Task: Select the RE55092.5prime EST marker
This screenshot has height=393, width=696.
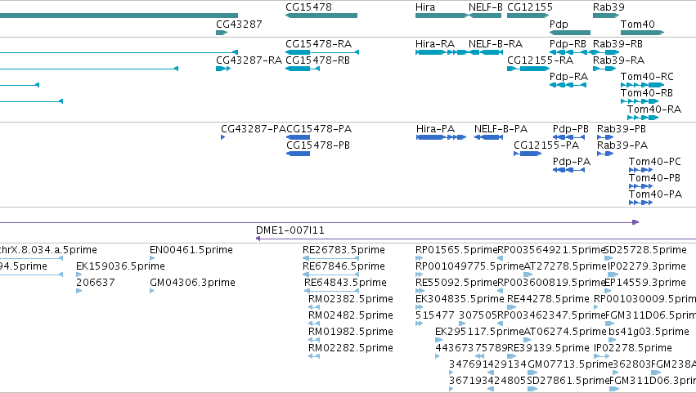Action: (419, 291)
